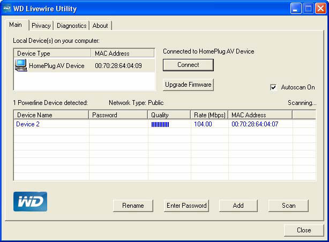The width and height of the screenshot is (329, 242).
Task: Click the empty Password cell for Device 2
Action: tap(118, 124)
